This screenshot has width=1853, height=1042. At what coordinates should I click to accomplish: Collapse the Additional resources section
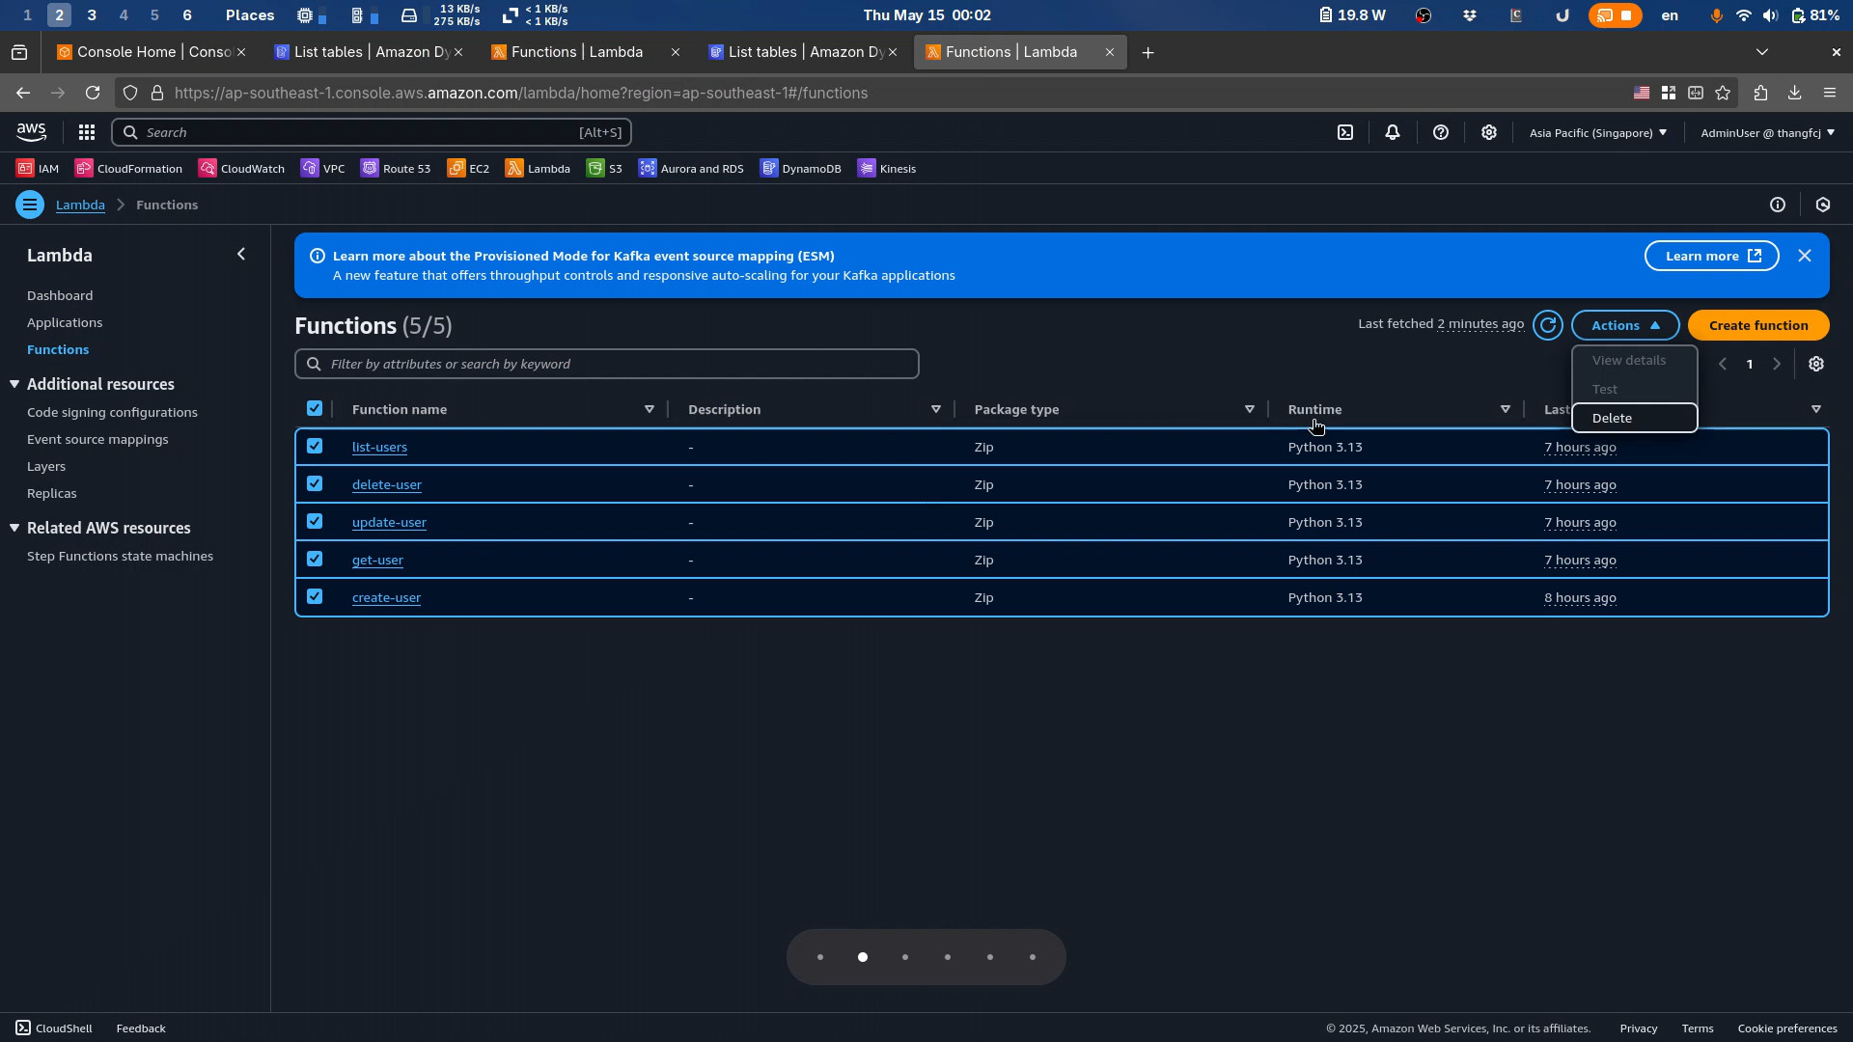click(14, 384)
